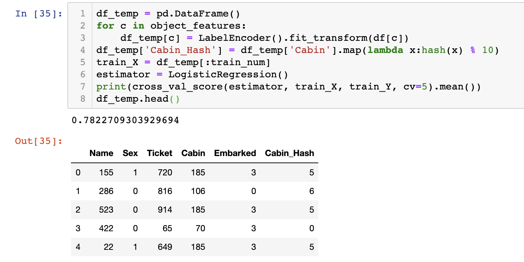Click Cabin_Hash value 6
The width and height of the screenshot is (524, 262).
(x=312, y=191)
